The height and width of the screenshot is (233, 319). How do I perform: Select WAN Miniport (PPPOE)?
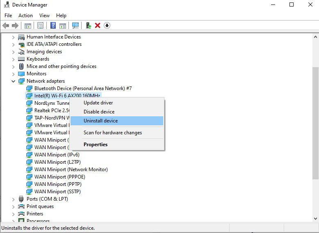click(x=59, y=177)
